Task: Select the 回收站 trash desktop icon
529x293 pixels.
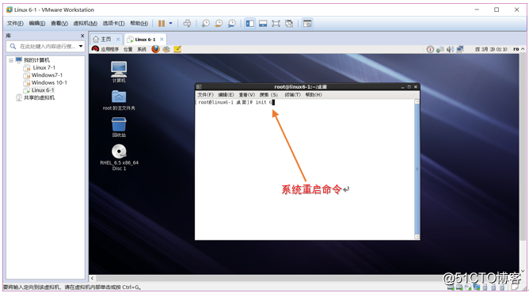Action: 119,127
